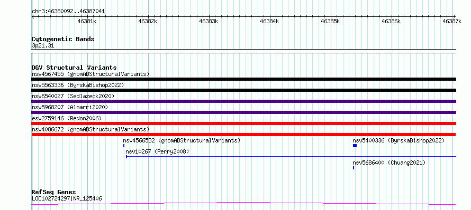
Task: Select gene label LOC102724297|NR_125406
Action: 67,198
